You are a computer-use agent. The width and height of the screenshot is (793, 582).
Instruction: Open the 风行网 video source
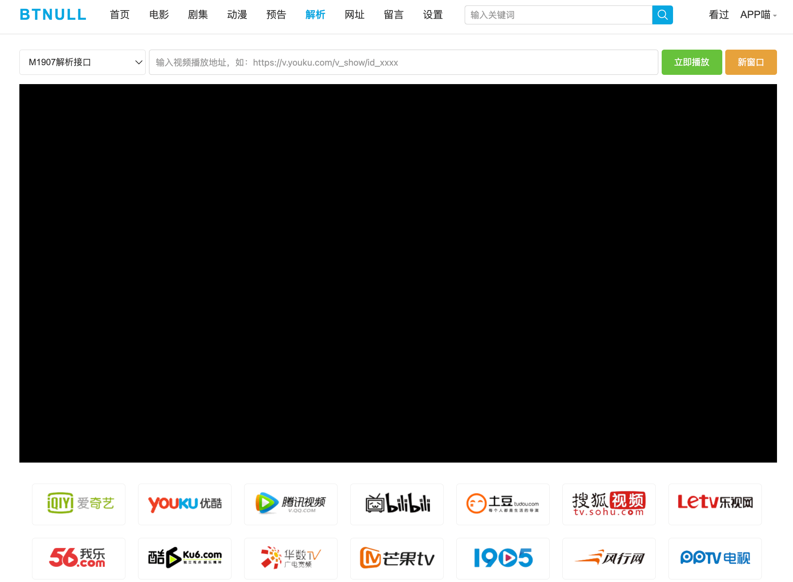point(609,558)
